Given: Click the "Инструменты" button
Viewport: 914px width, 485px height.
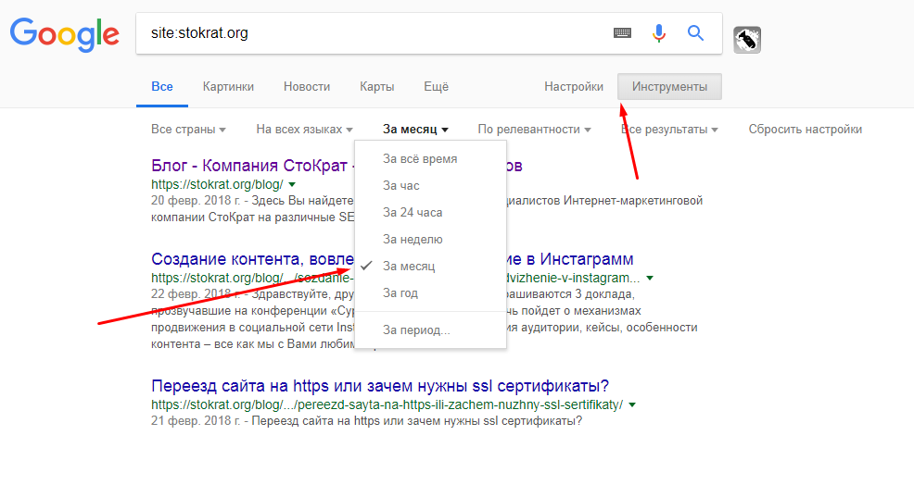Looking at the screenshot, I should [669, 87].
